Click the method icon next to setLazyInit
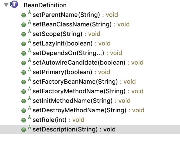180x141 pixels. point(24,44)
